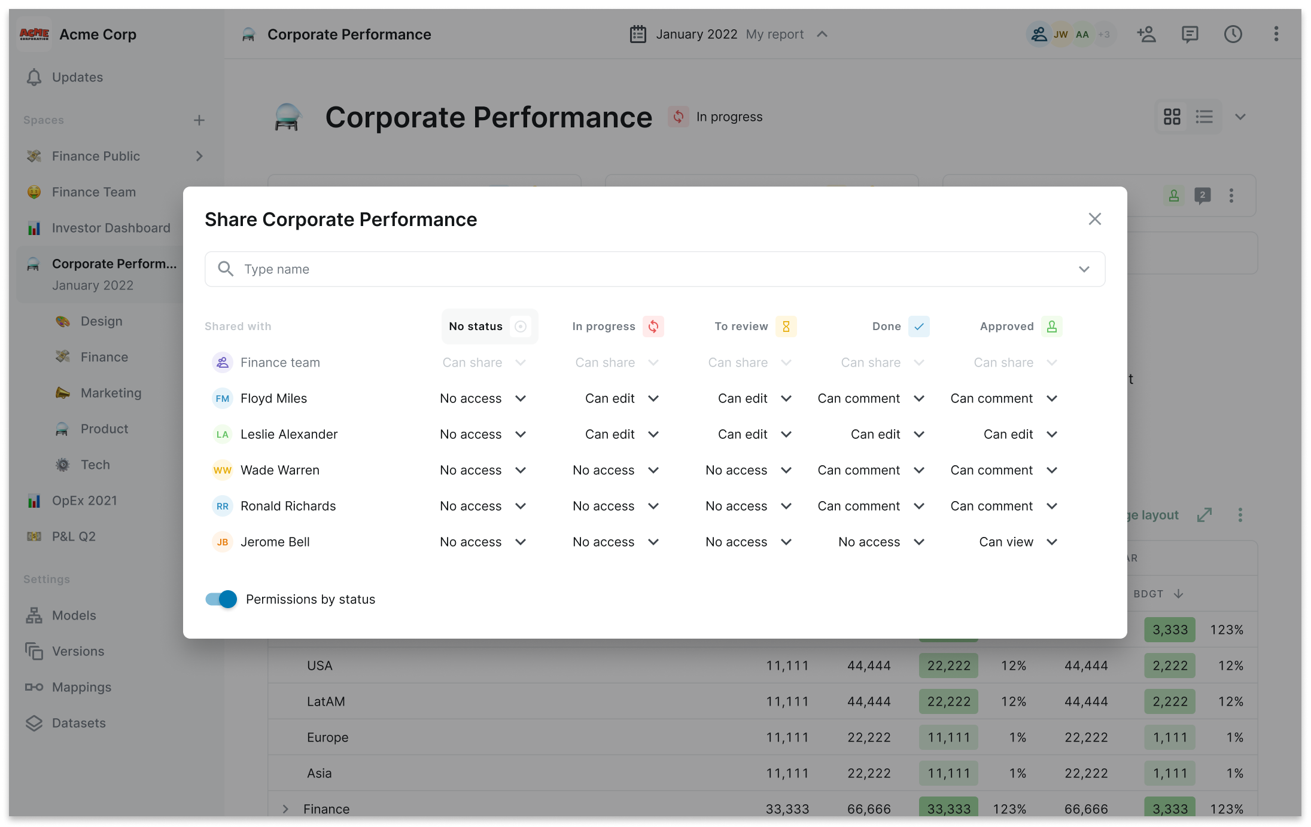
Task: Click the add person icon in header
Action: point(1146,35)
